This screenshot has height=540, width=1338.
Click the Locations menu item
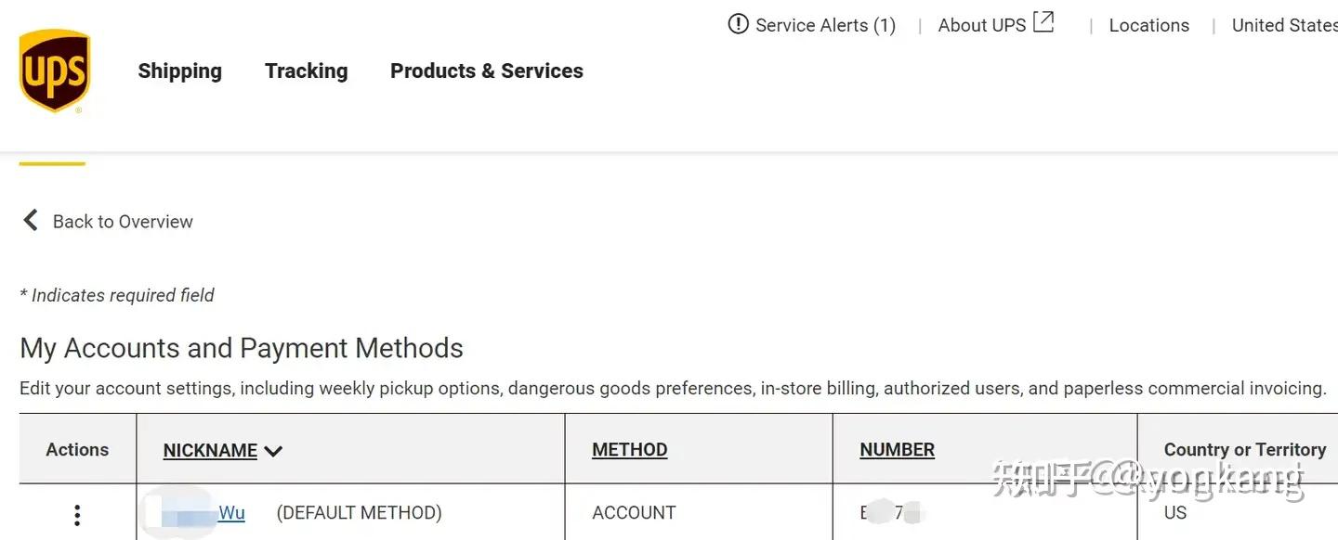coord(1148,25)
